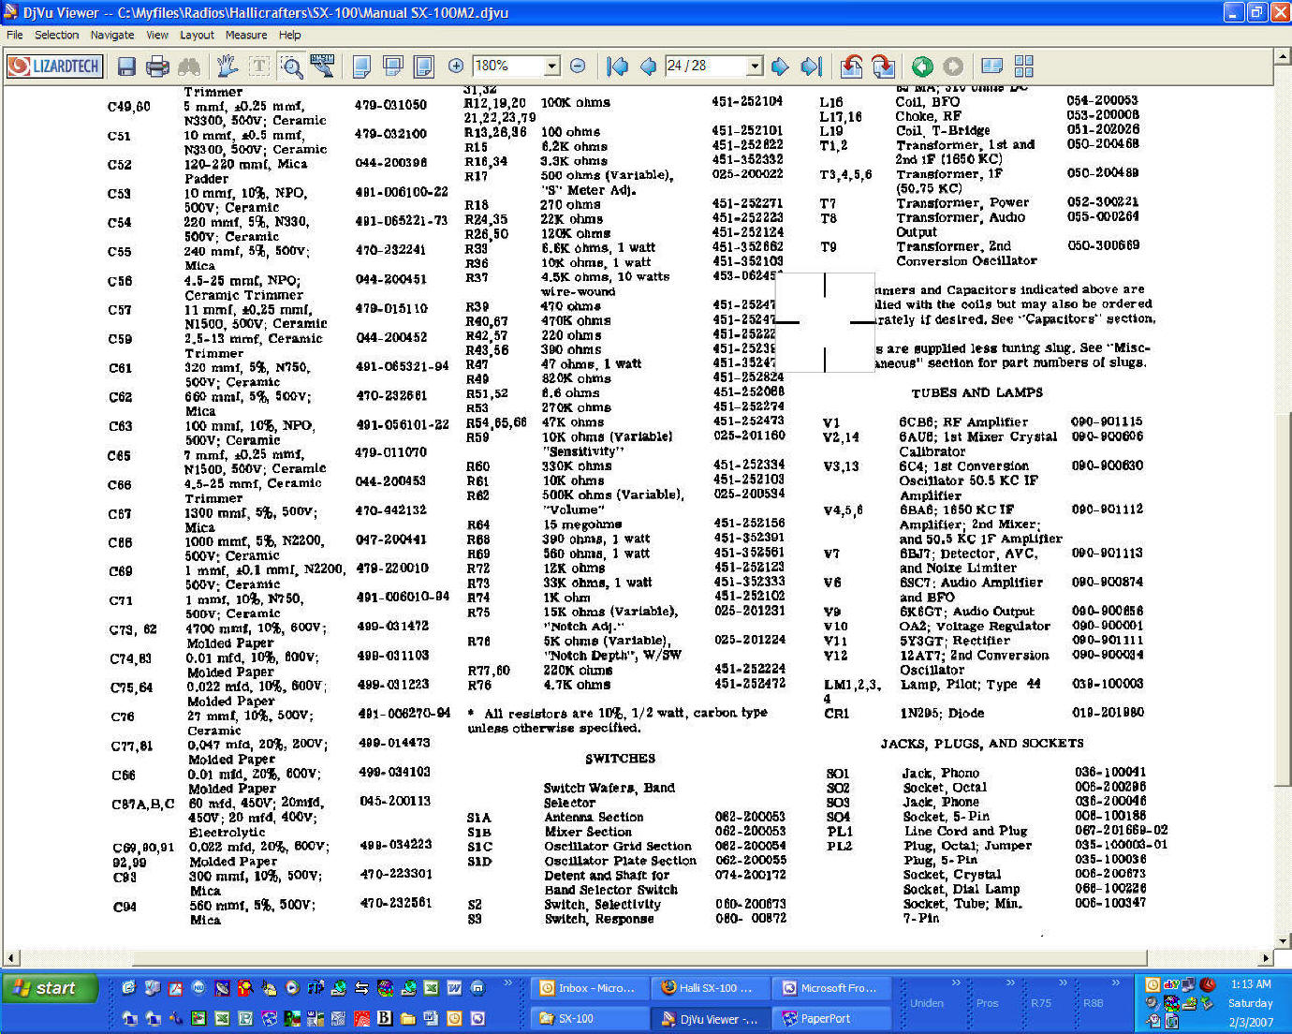The image size is (1292, 1034).
Task: Switch to SX-100 folder taskbar button
Action: coord(589,1018)
